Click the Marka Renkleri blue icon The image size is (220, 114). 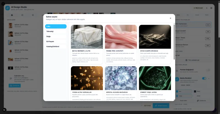point(177,79)
